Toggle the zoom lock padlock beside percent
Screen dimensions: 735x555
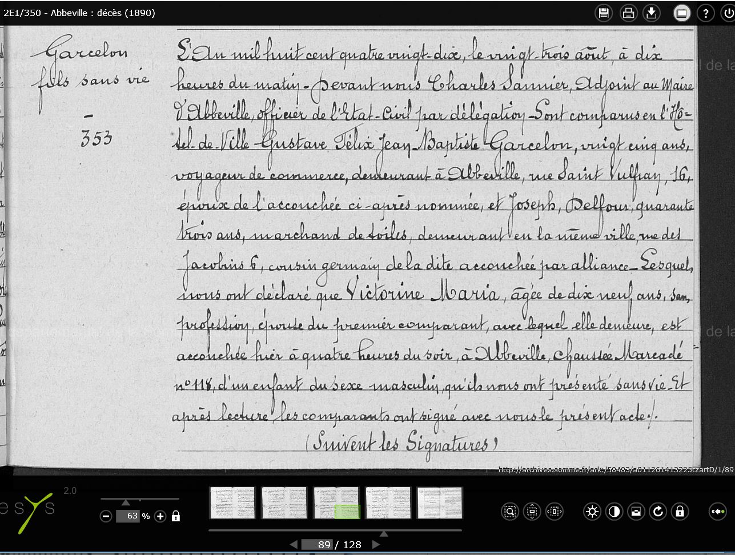click(176, 516)
